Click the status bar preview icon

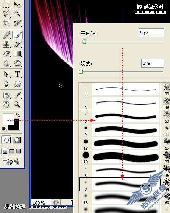tap(56, 202)
